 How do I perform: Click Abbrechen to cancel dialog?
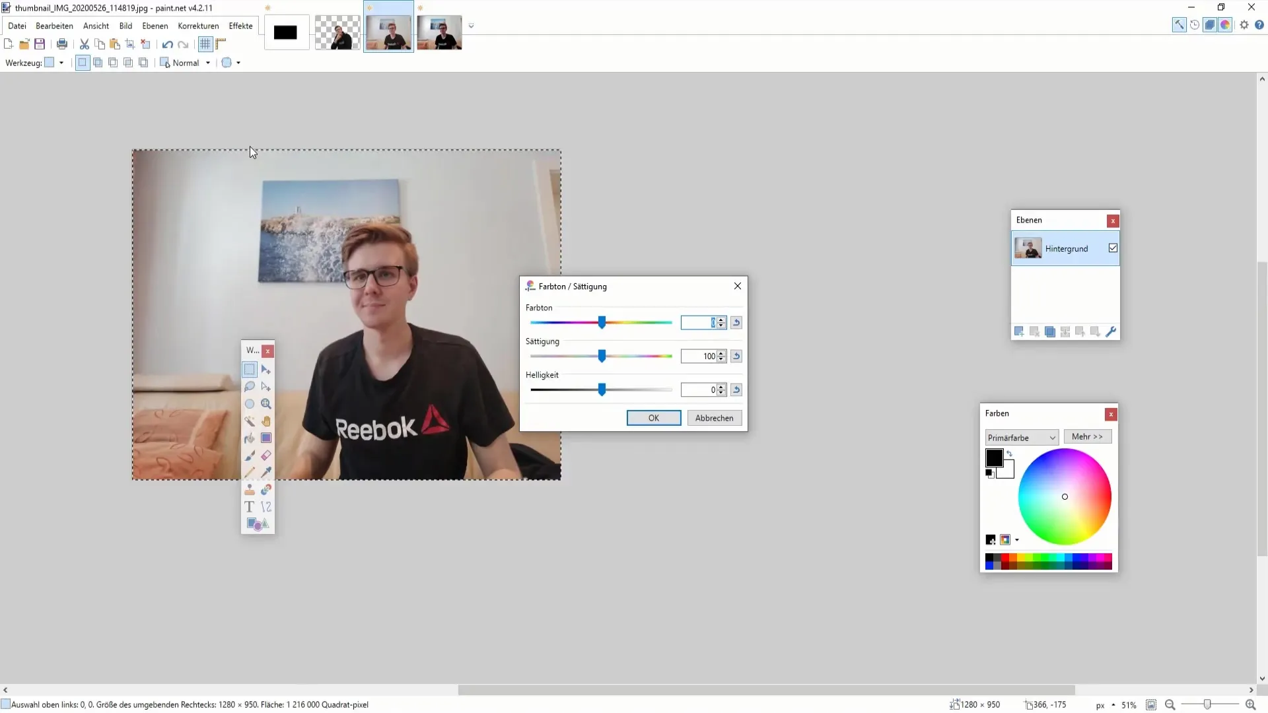point(714,418)
